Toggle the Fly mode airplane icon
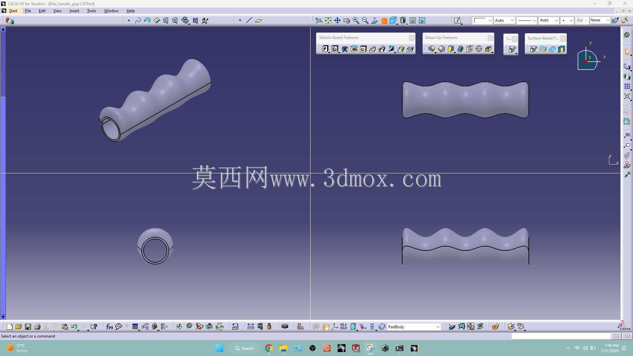The width and height of the screenshot is (633, 356). [319, 20]
